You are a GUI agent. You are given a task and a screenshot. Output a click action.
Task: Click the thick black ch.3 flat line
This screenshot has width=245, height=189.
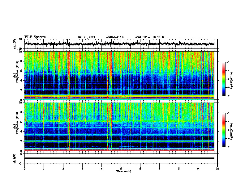point(119,158)
